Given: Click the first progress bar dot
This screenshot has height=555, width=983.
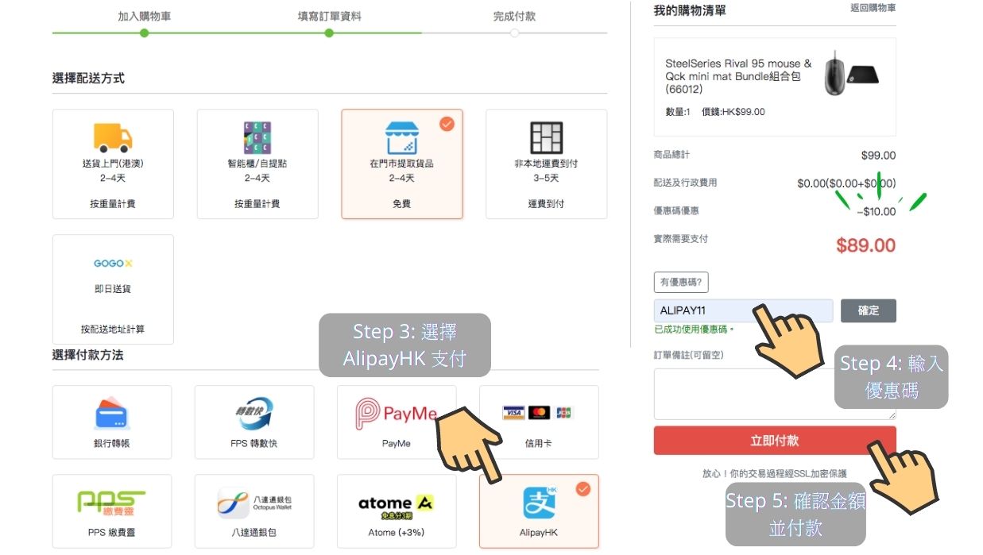Looking at the screenshot, I should tap(144, 33).
